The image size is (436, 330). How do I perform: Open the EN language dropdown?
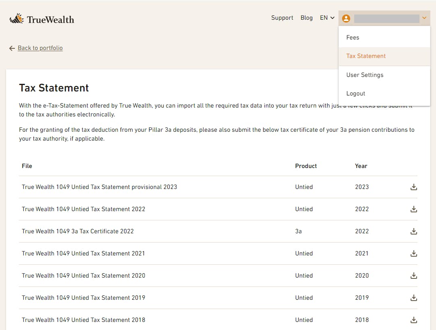(x=327, y=18)
